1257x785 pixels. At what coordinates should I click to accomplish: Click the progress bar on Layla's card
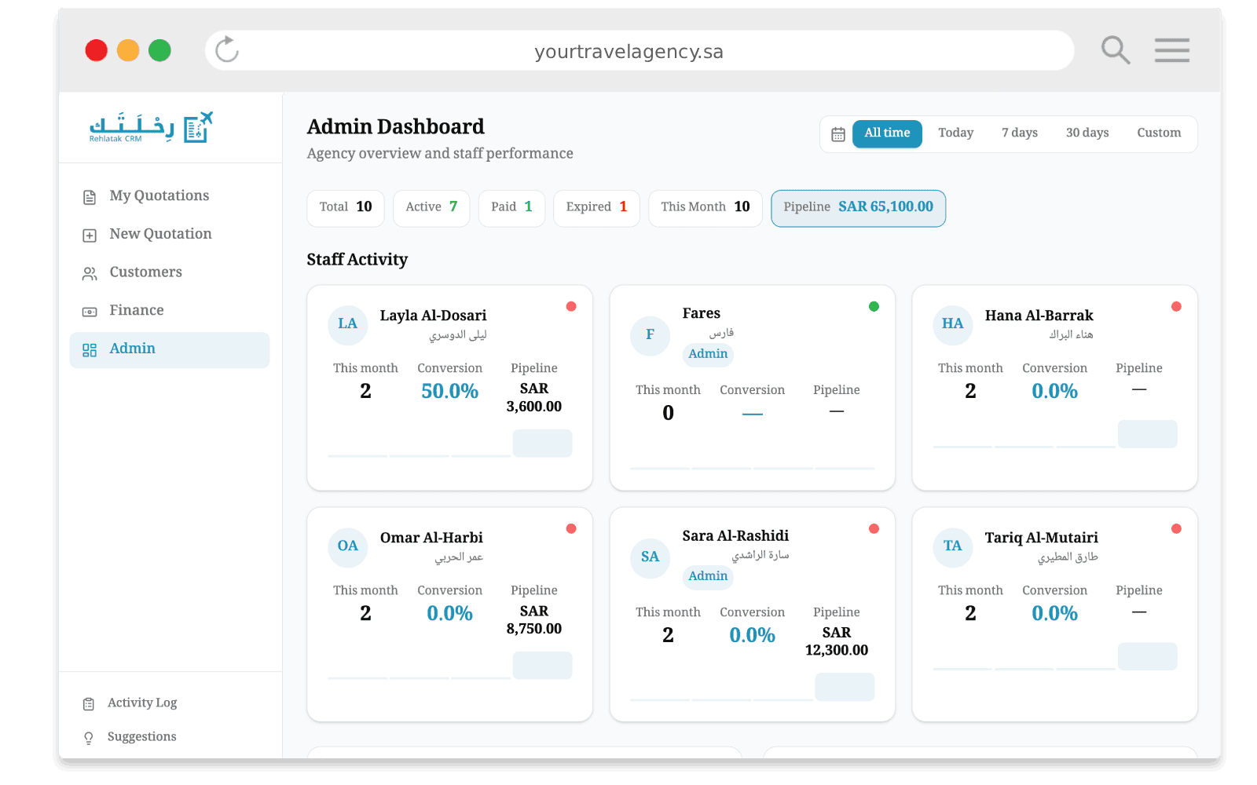pos(419,455)
